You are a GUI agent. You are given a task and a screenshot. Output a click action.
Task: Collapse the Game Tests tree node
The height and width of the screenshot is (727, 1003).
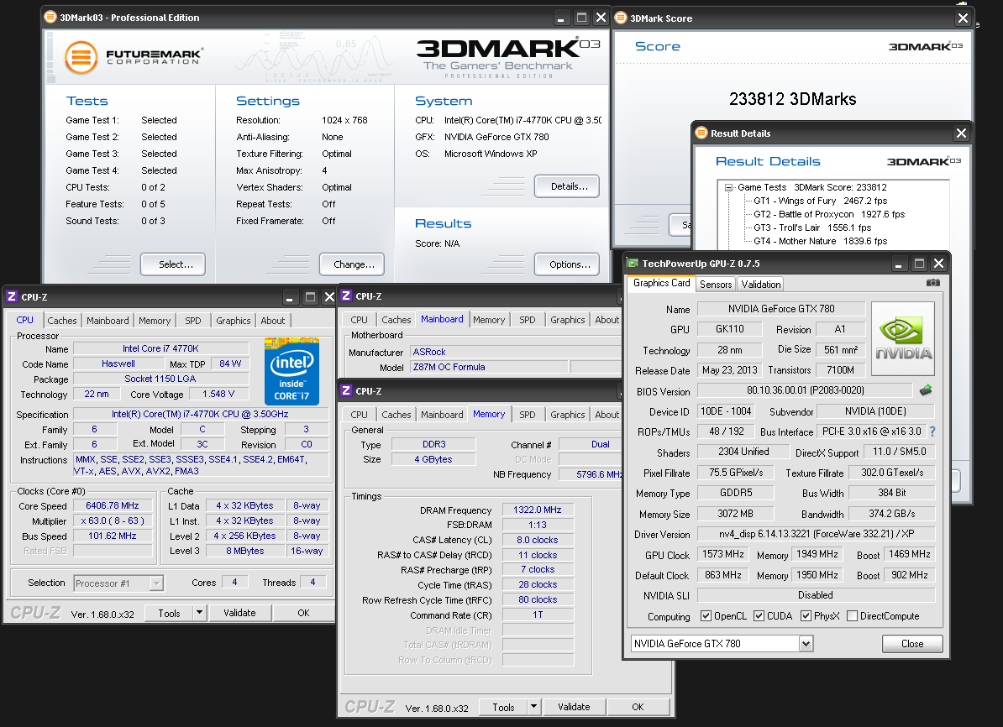tap(728, 188)
